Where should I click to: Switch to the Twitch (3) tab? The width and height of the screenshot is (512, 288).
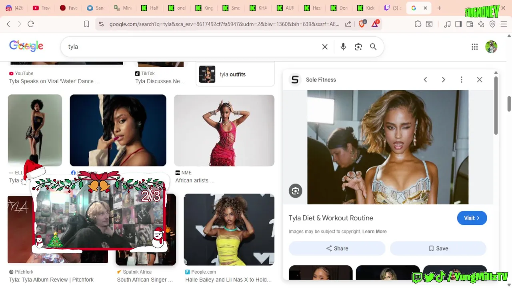pos(392,8)
